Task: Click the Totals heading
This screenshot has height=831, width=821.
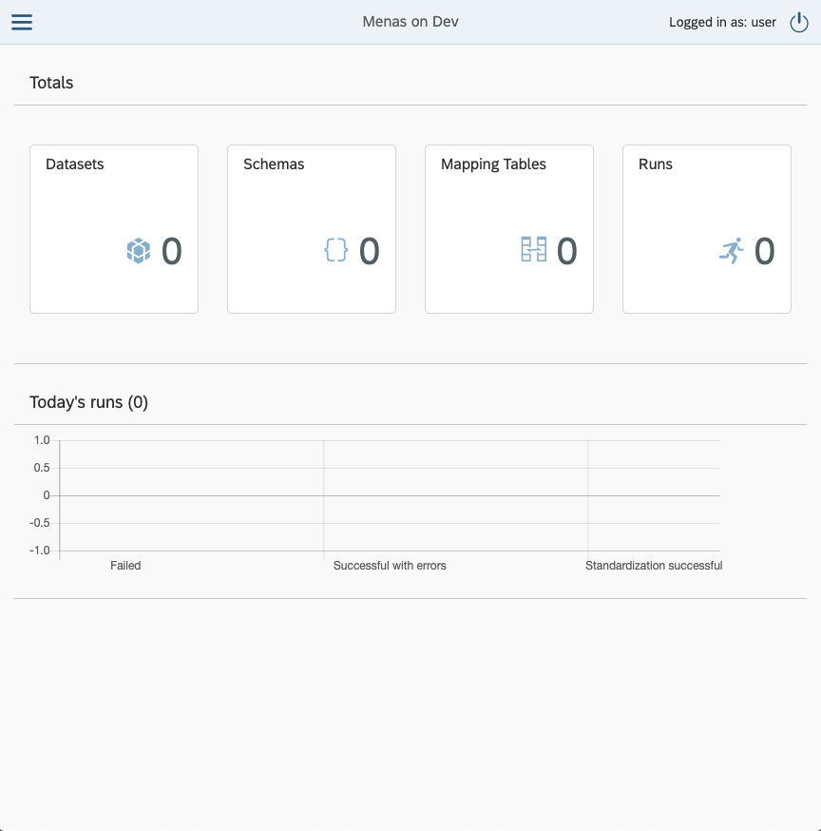Action: point(51,83)
